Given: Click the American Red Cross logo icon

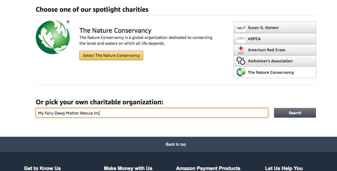Looking at the screenshot, I should (241, 50).
